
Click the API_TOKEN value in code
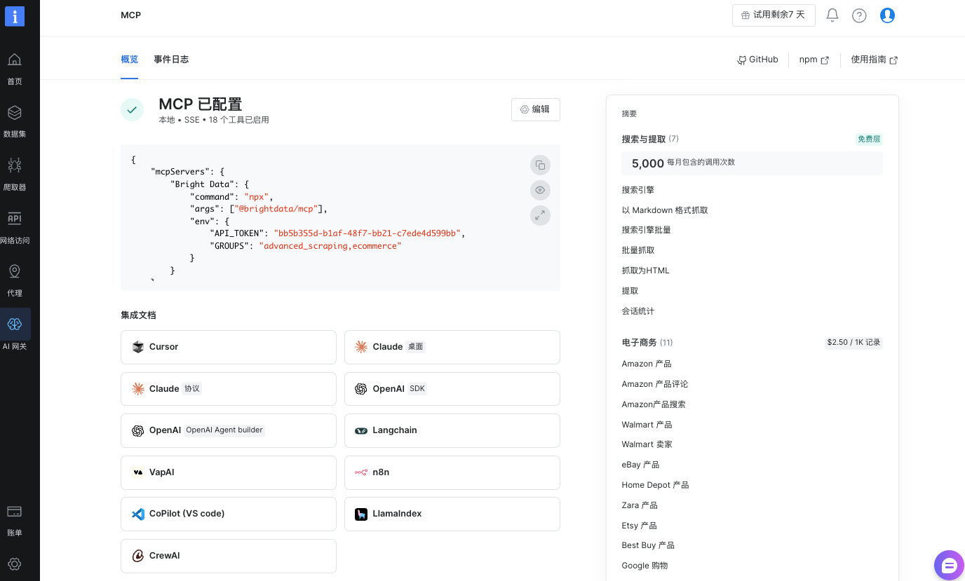pos(367,233)
